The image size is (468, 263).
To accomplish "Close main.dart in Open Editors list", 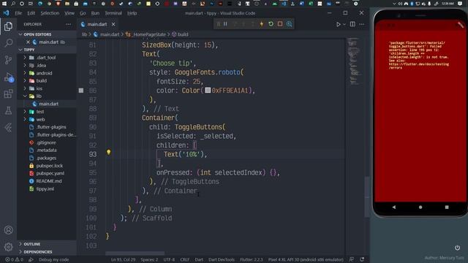I will click(28, 42).
